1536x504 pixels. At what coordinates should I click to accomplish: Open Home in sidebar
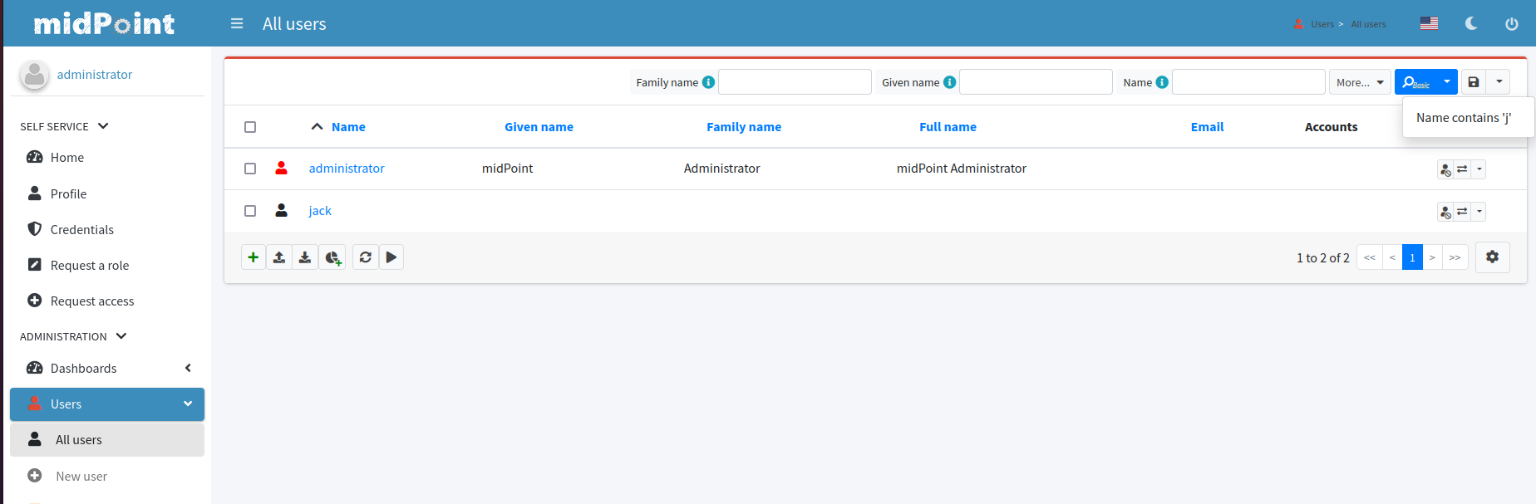tap(107, 158)
